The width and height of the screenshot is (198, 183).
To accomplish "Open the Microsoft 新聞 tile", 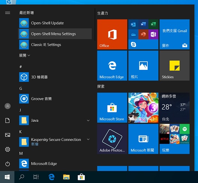I will [x=143, y=139].
